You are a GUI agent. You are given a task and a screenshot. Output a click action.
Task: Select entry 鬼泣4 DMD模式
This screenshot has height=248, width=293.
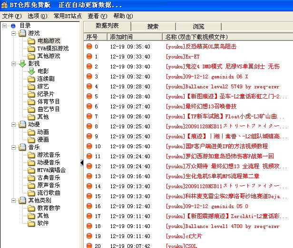click(223, 67)
